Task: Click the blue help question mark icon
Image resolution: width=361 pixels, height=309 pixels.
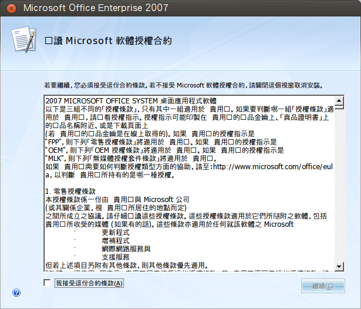Action: (16, 293)
